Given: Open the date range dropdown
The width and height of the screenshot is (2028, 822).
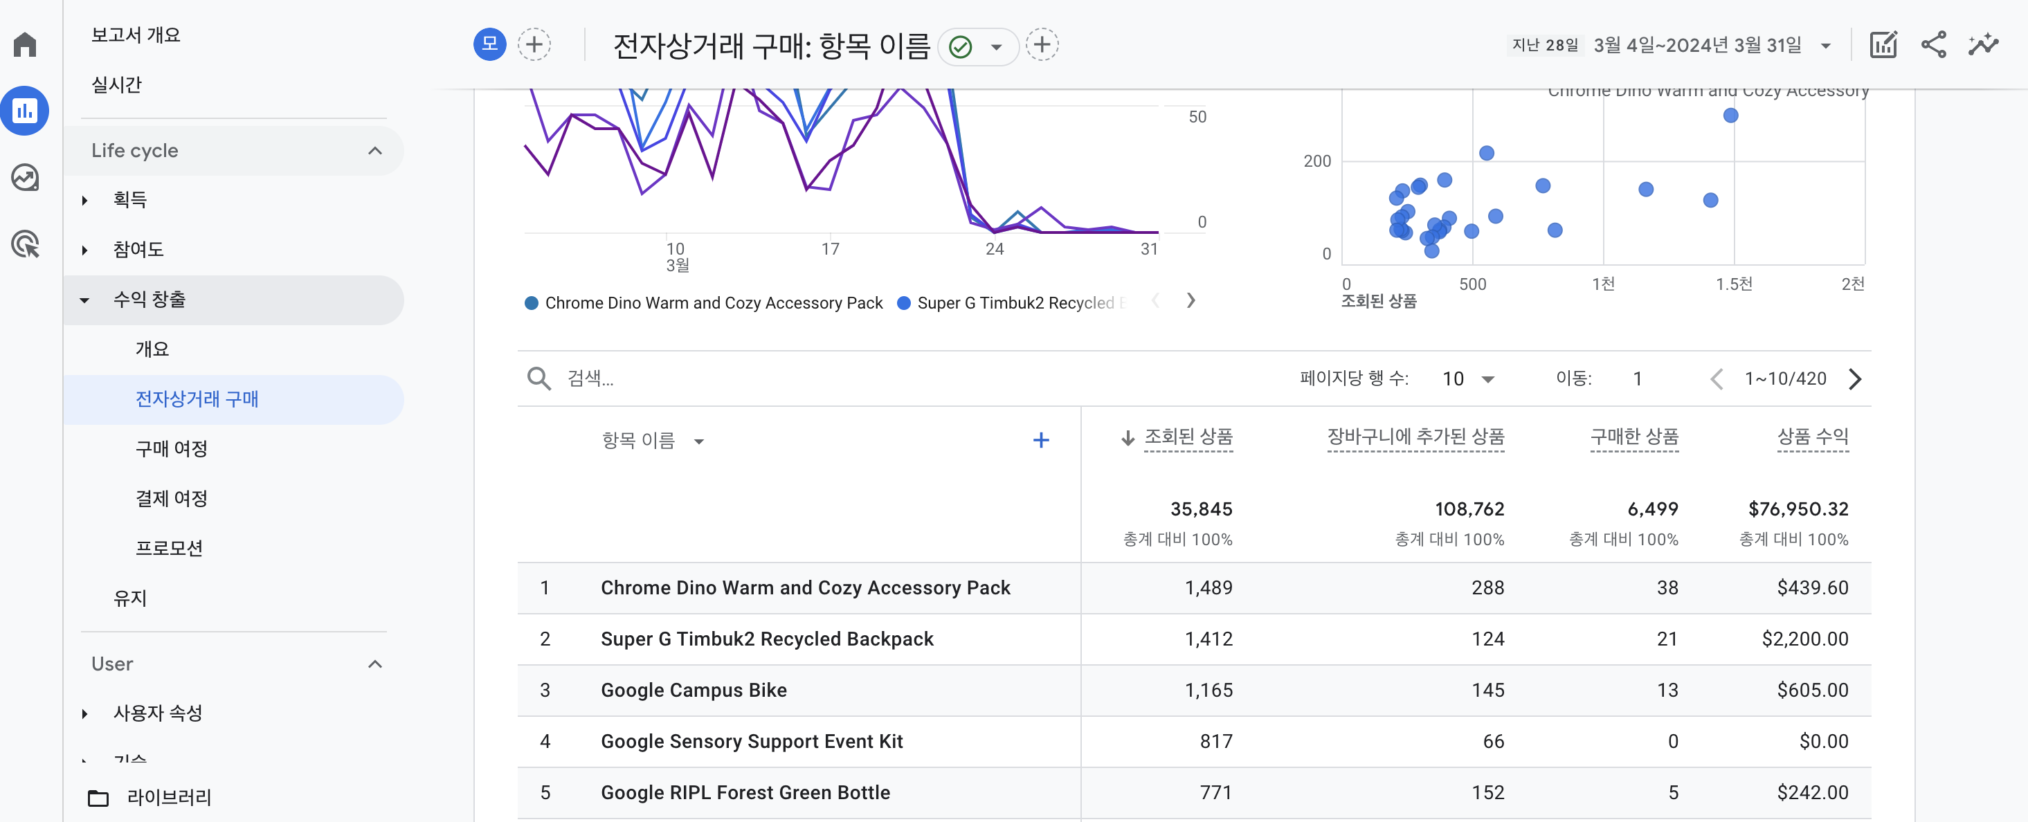Looking at the screenshot, I should [1825, 46].
